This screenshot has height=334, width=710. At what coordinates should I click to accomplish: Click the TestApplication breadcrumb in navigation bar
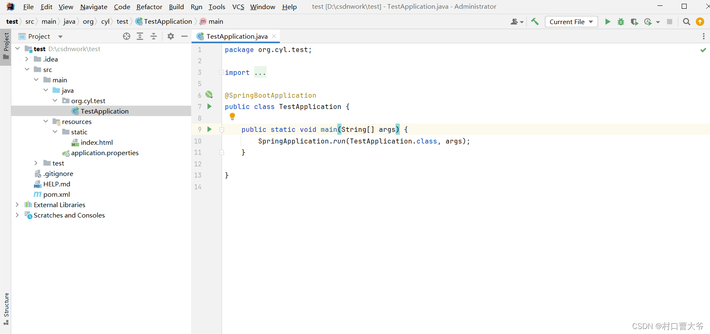point(164,22)
